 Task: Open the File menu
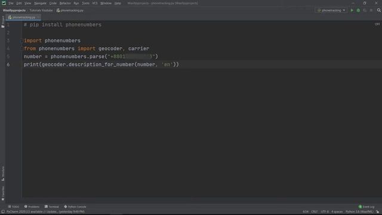(11, 3)
